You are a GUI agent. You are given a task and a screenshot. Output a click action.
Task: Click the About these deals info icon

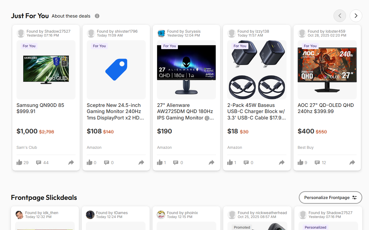click(97, 16)
